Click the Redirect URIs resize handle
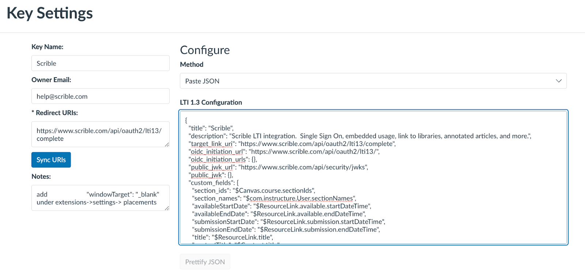 tap(167, 144)
